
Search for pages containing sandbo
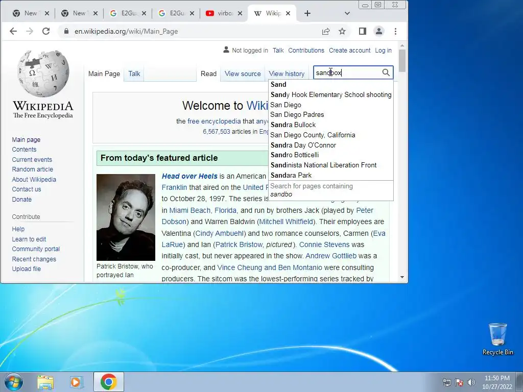[x=331, y=190]
